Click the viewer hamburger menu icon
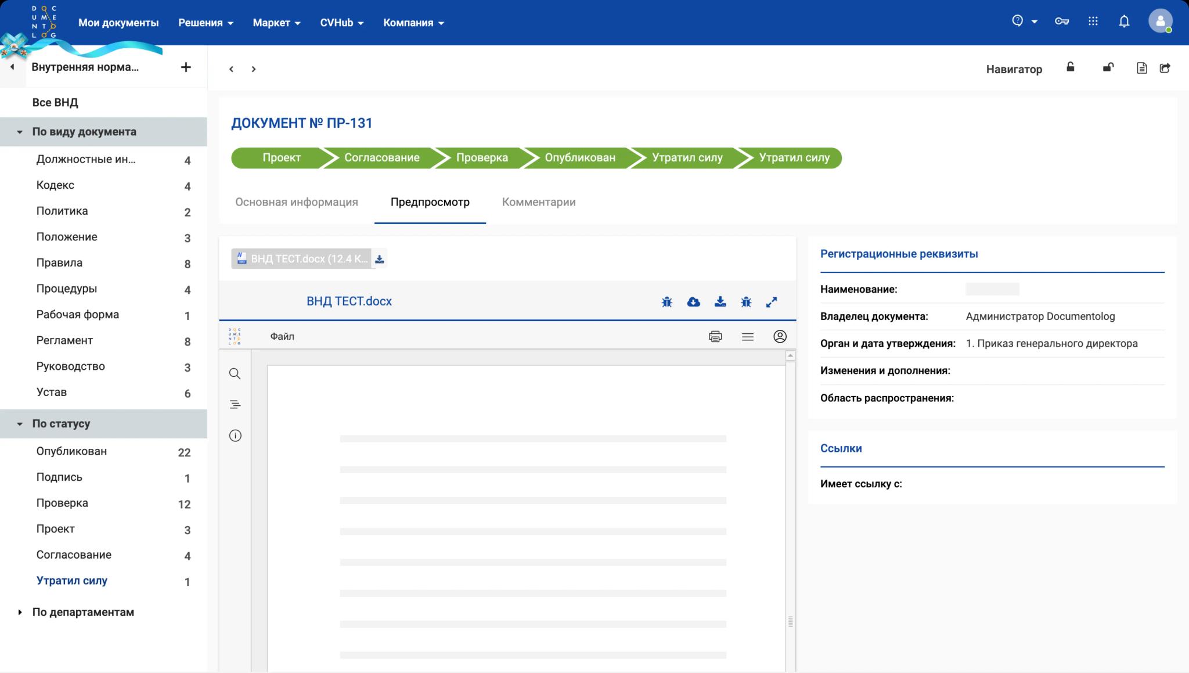Viewport: 1189px width, 673px height. point(747,337)
